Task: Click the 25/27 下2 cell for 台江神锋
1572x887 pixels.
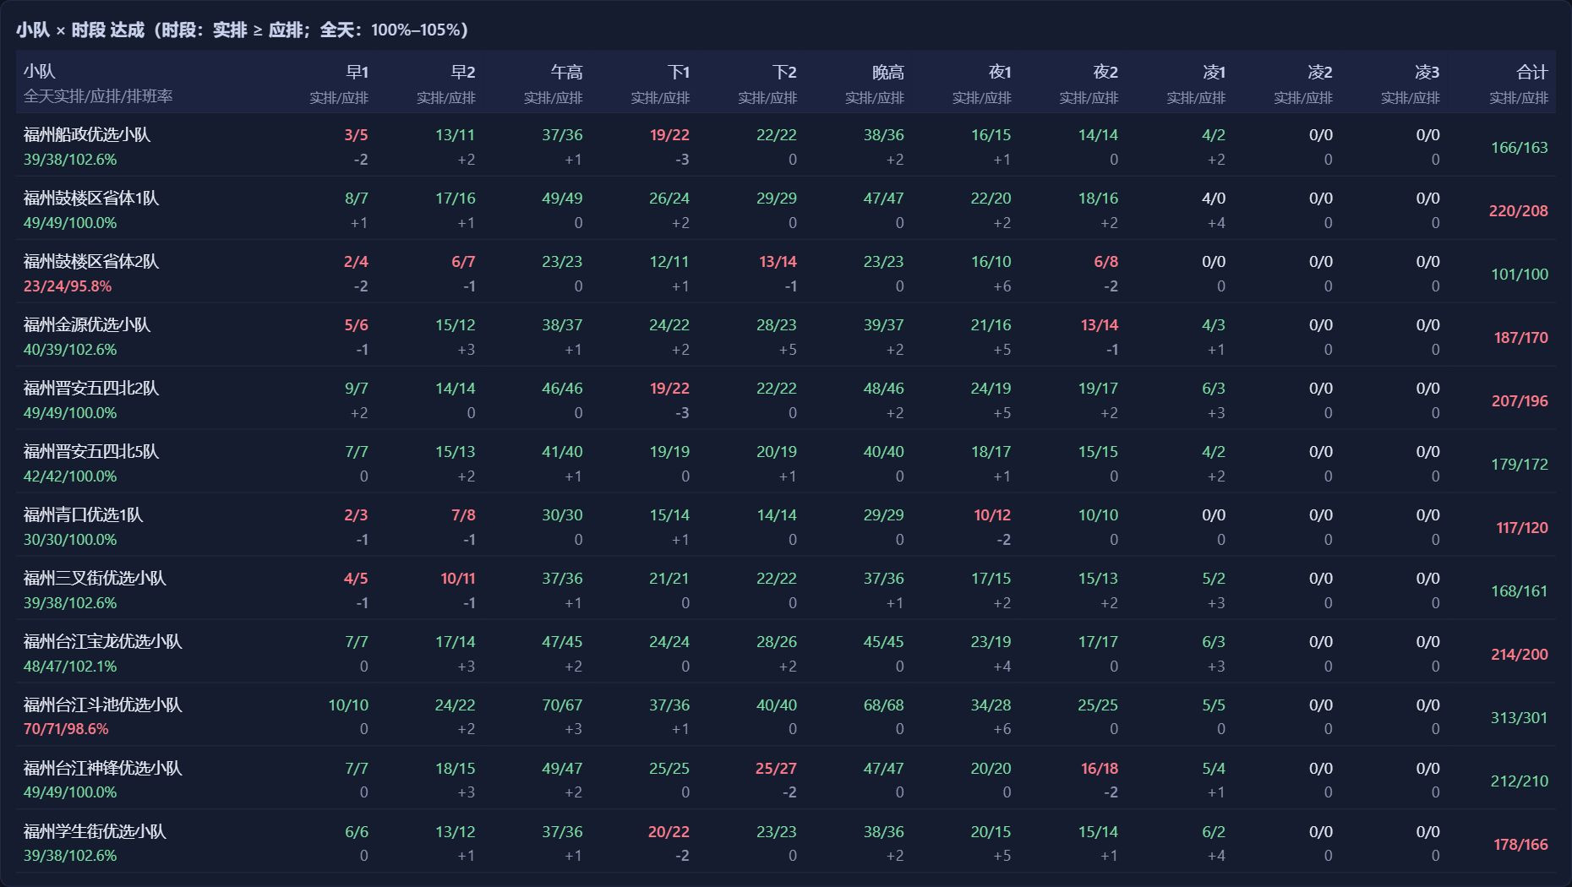Action: click(776, 769)
